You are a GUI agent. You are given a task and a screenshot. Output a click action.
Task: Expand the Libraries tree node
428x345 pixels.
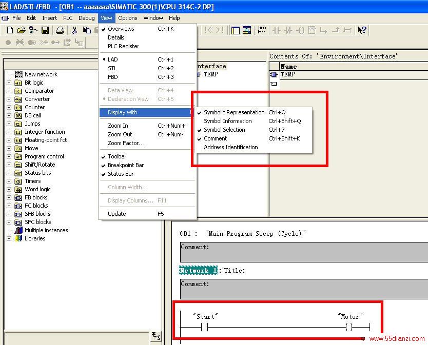[x=9, y=238]
